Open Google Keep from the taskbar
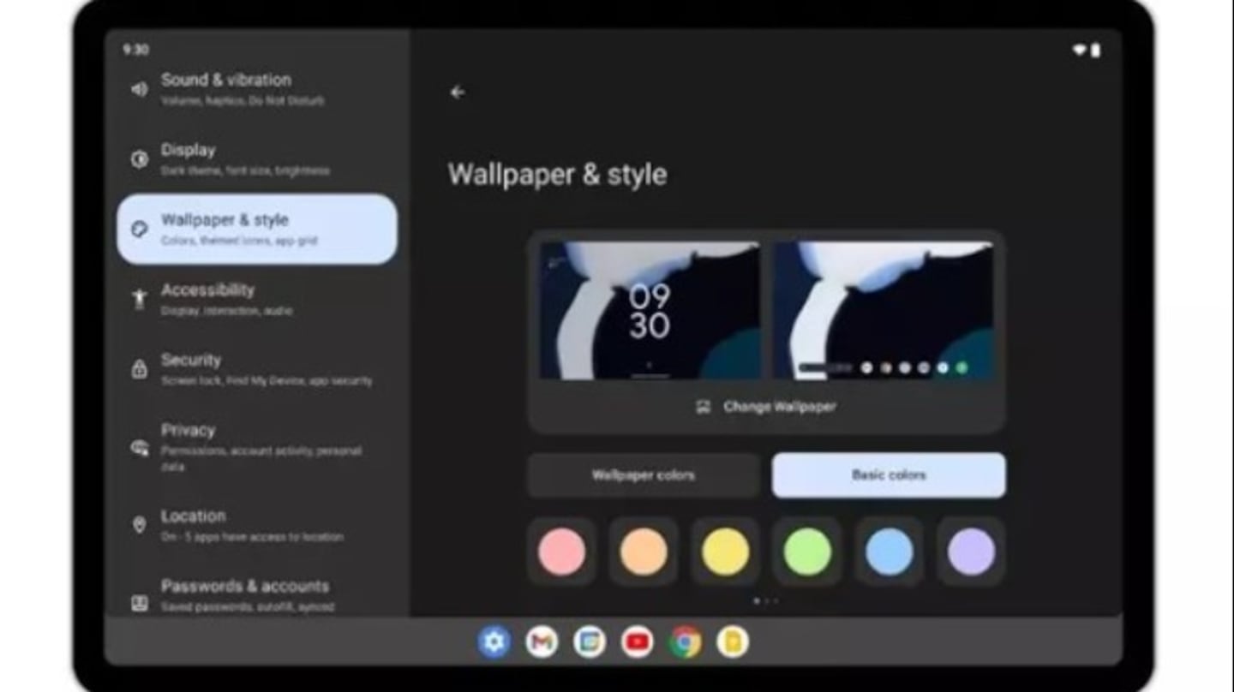This screenshot has width=1234, height=692. click(733, 641)
